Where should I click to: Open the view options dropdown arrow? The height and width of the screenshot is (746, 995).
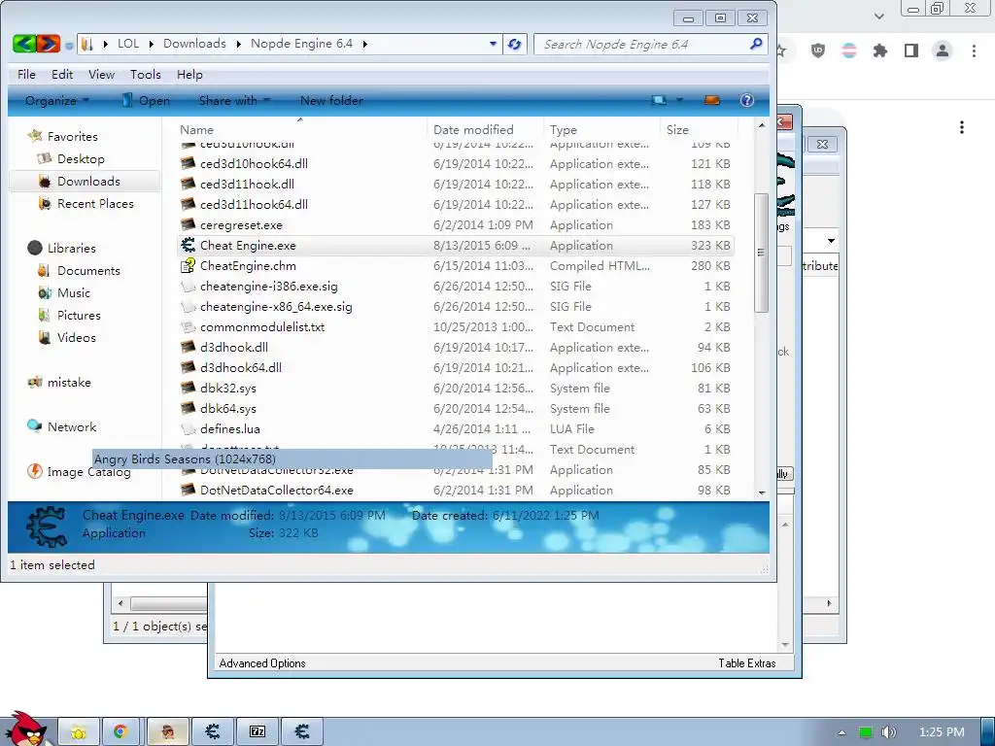[679, 100]
